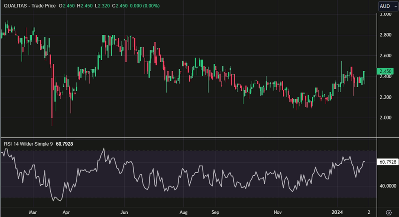Click the 2.600 price axis label
Viewport: 399px width, 217px height.
(385, 56)
